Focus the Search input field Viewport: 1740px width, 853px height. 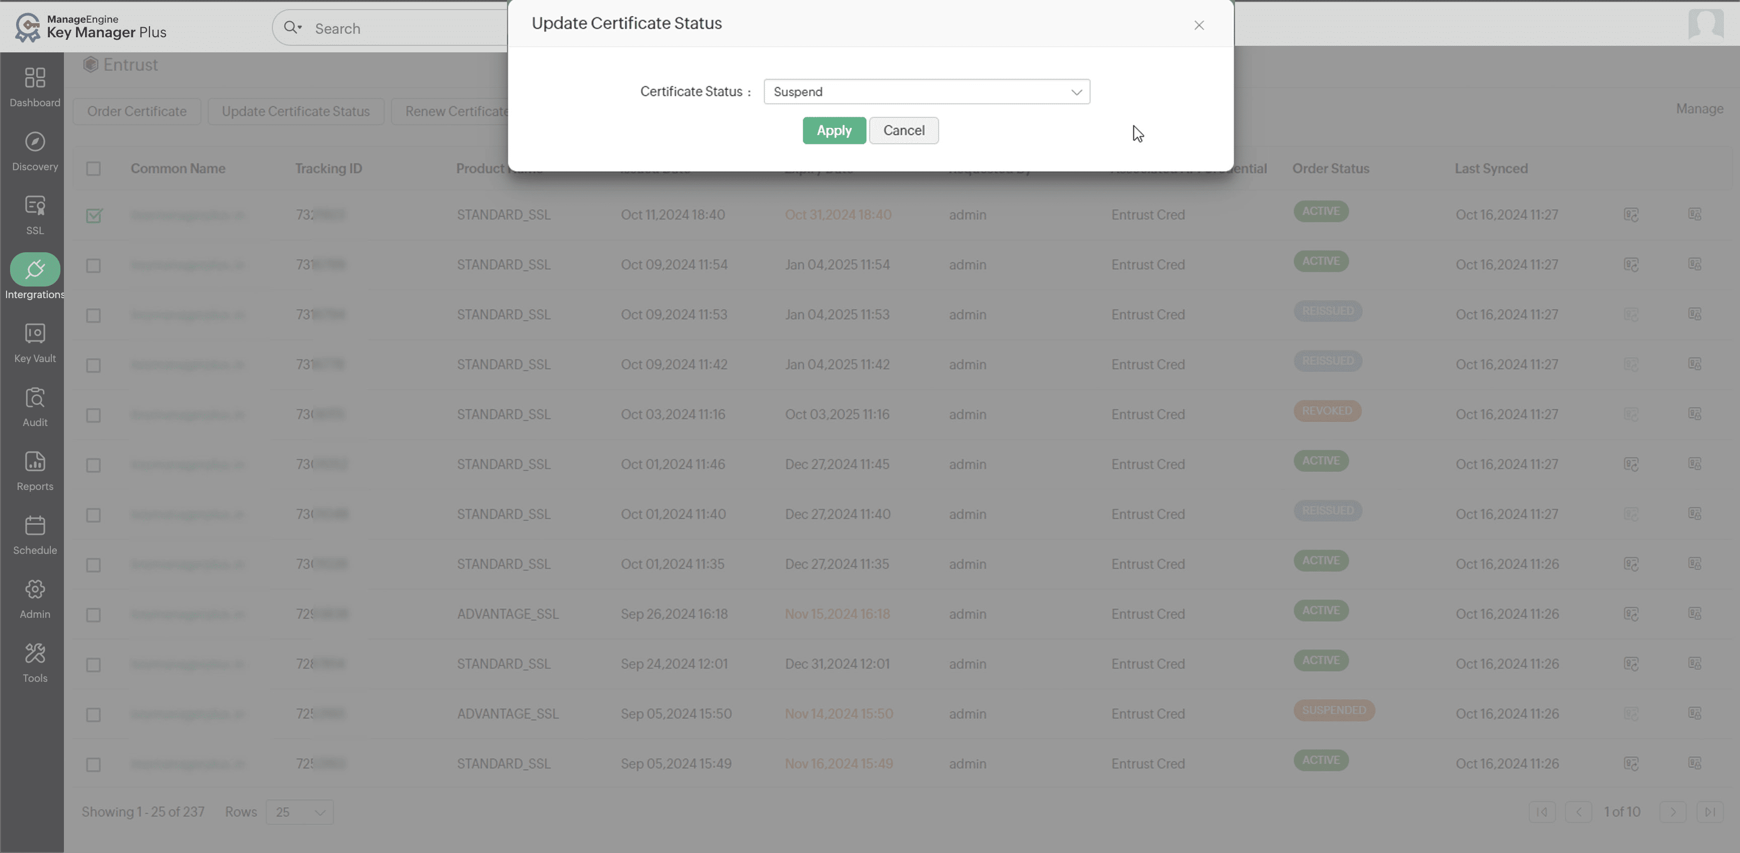tap(405, 28)
